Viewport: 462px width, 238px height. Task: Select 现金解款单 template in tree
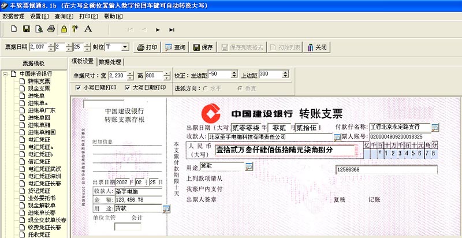point(42,205)
